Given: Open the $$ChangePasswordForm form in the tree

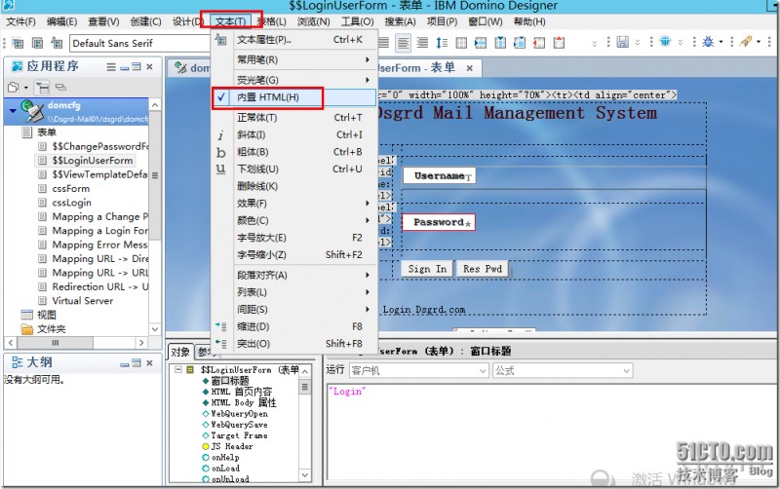Looking at the screenshot, I should coord(99,146).
